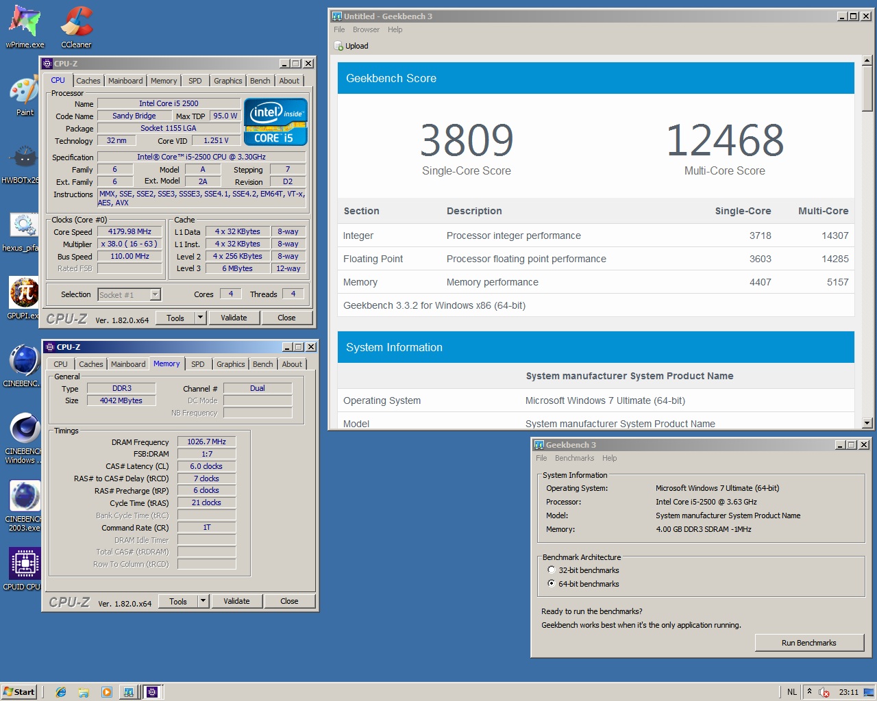Click the Geekbench 3 small window title icon
This screenshot has width=877, height=701.
tap(539, 445)
